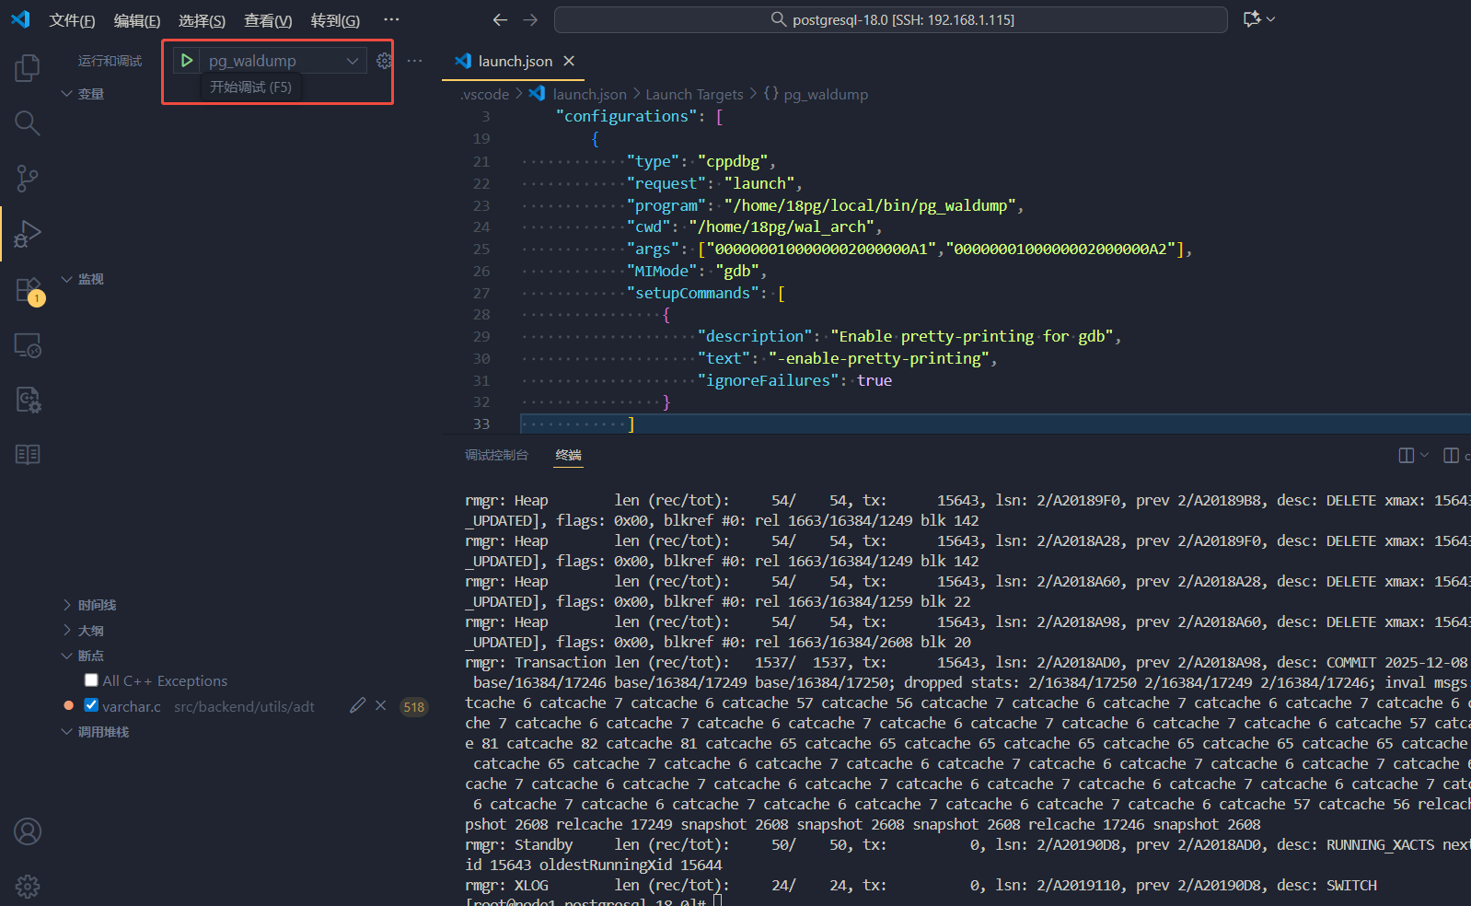Open the book-shaped icon in activity bar
This screenshot has width=1471, height=906.
tap(28, 455)
